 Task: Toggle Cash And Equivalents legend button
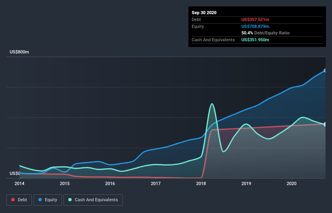pos(93,200)
